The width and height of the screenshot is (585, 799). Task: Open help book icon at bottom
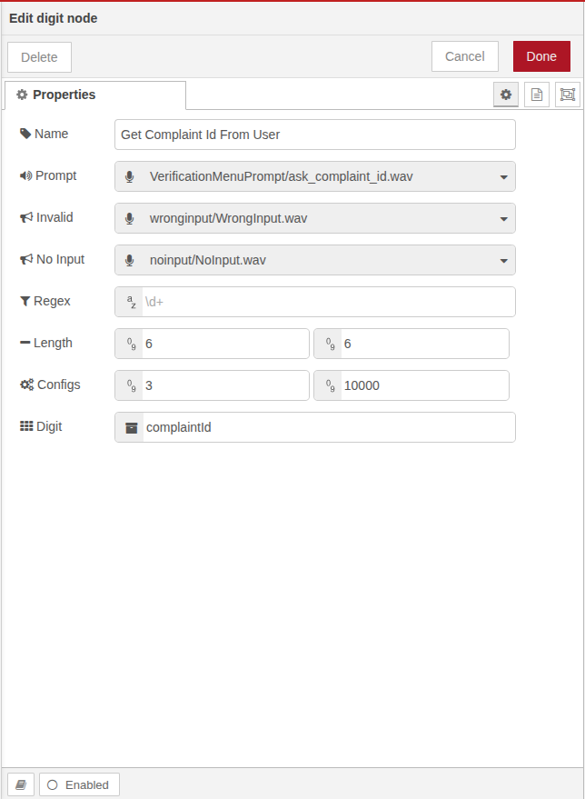21,784
